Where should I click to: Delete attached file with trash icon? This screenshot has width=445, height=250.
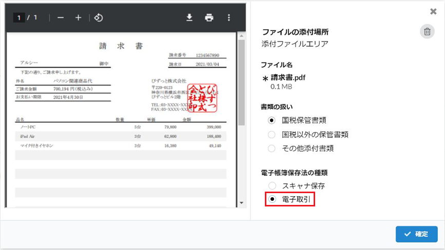[427, 32]
